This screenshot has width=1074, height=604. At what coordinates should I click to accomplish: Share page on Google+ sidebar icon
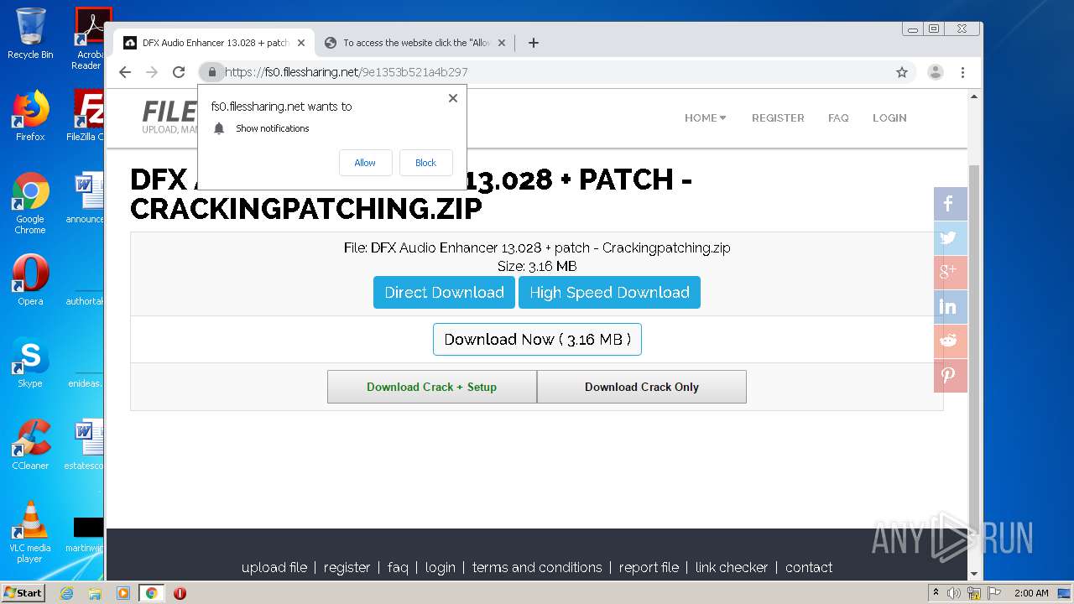(x=950, y=273)
